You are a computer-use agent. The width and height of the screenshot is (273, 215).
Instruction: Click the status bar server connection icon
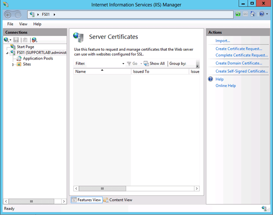click(x=264, y=208)
